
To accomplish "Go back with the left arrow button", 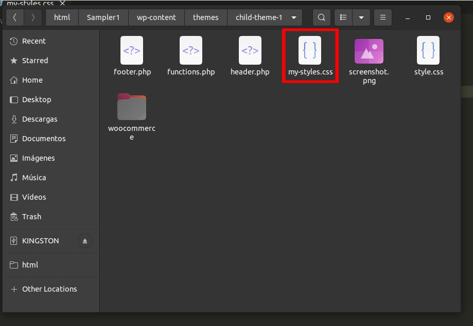I will [14, 17].
